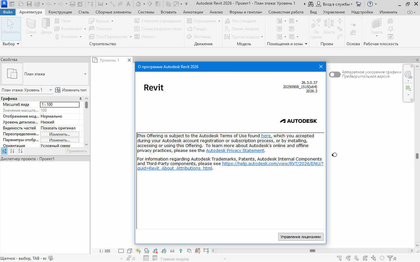Click the temporary hide/isolate glasses icon
Image resolution: width=420 pixels, height=262 pixels.
click(x=172, y=251)
